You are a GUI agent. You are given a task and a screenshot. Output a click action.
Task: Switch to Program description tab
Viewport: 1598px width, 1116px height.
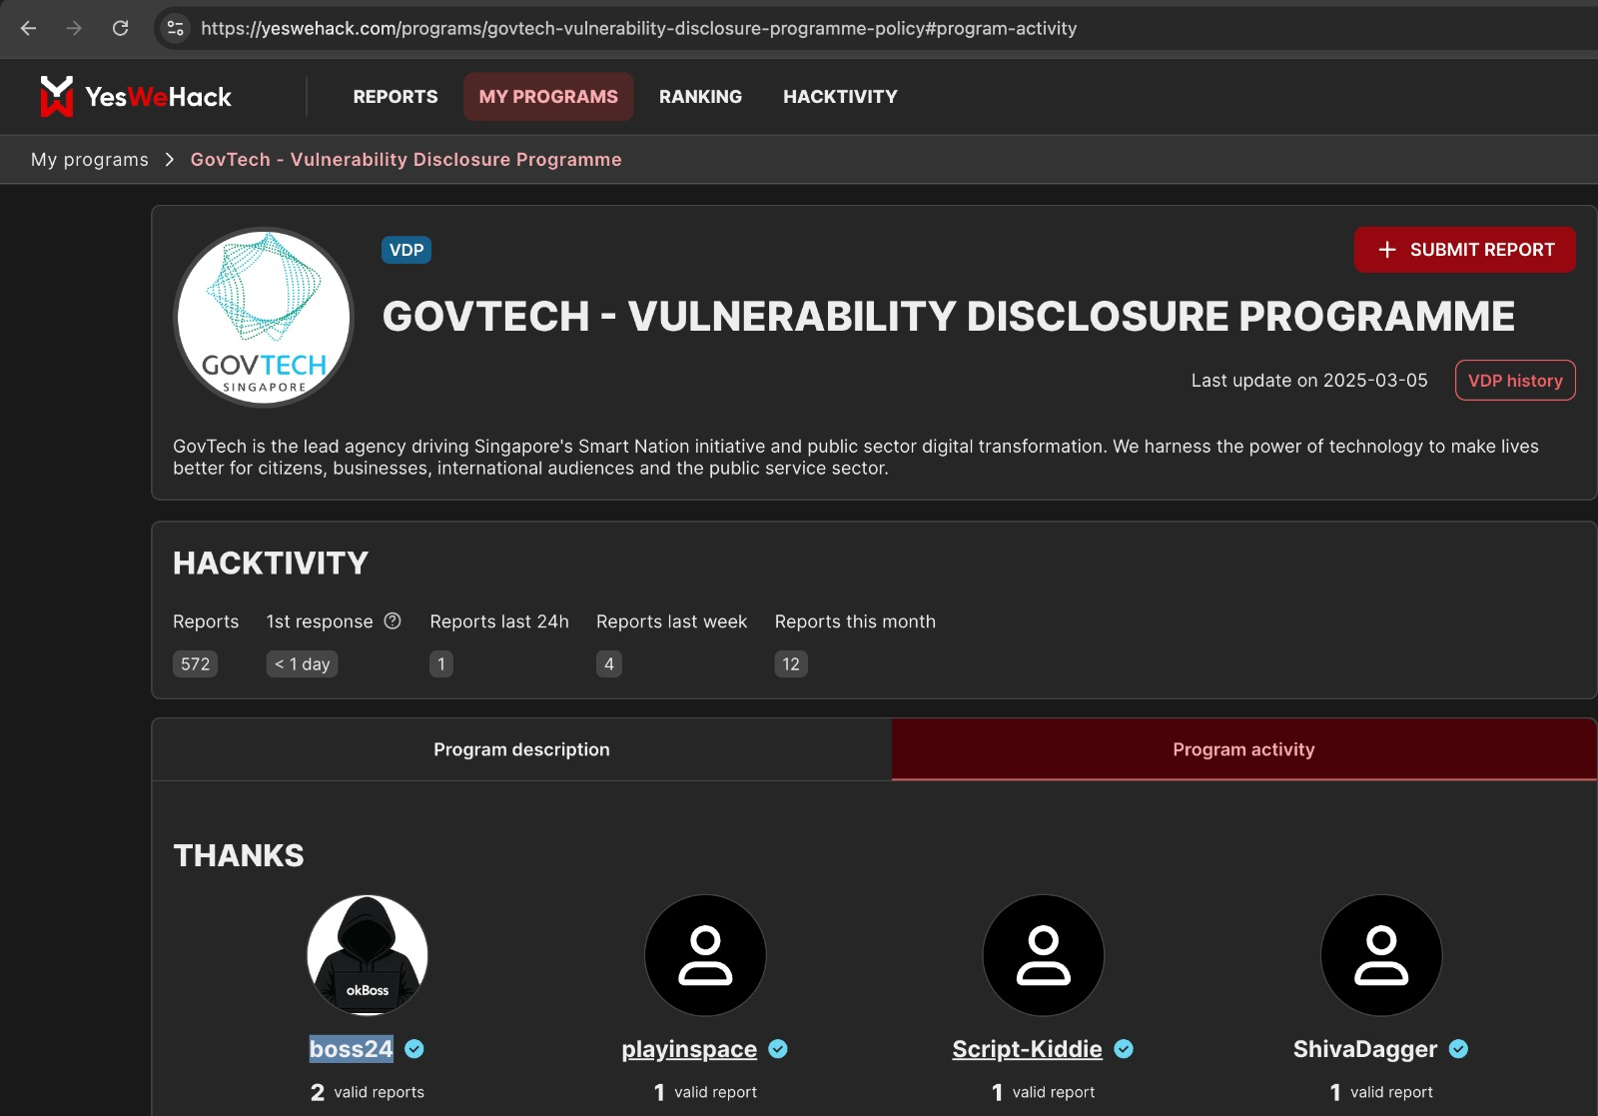click(x=521, y=749)
